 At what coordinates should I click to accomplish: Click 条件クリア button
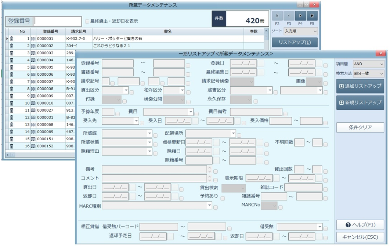[x=360, y=127]
